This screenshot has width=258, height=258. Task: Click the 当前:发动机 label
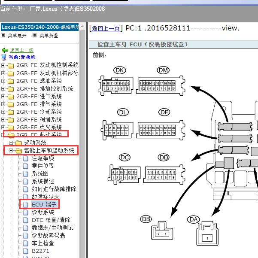coord(22,57)
